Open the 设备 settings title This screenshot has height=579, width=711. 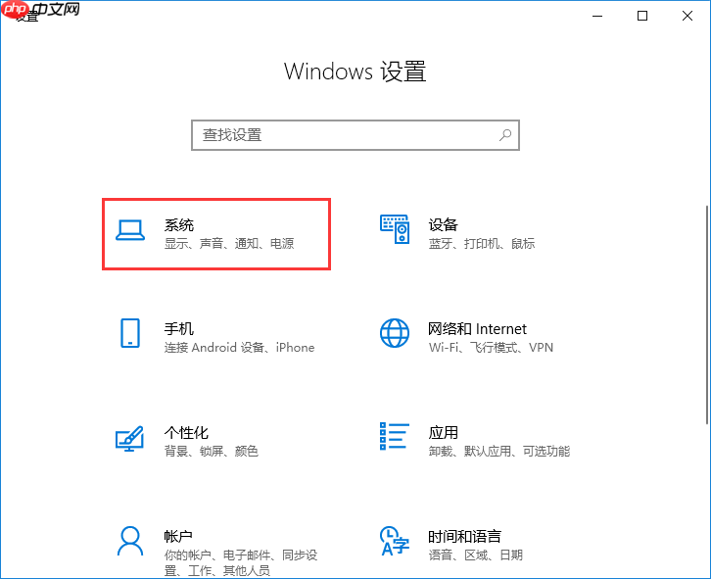tap(443, 224)
